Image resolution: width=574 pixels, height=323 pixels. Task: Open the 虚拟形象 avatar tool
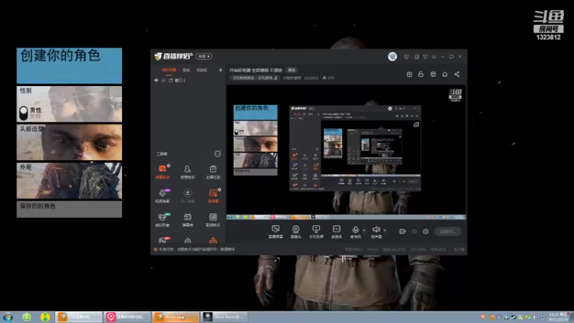[162, 220]
